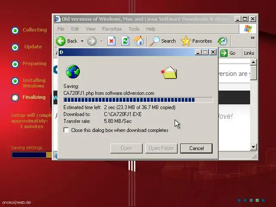Enable Close this dialog box when download completes
Viewport: 276px width, 207px height.
(x=66, y=130)
